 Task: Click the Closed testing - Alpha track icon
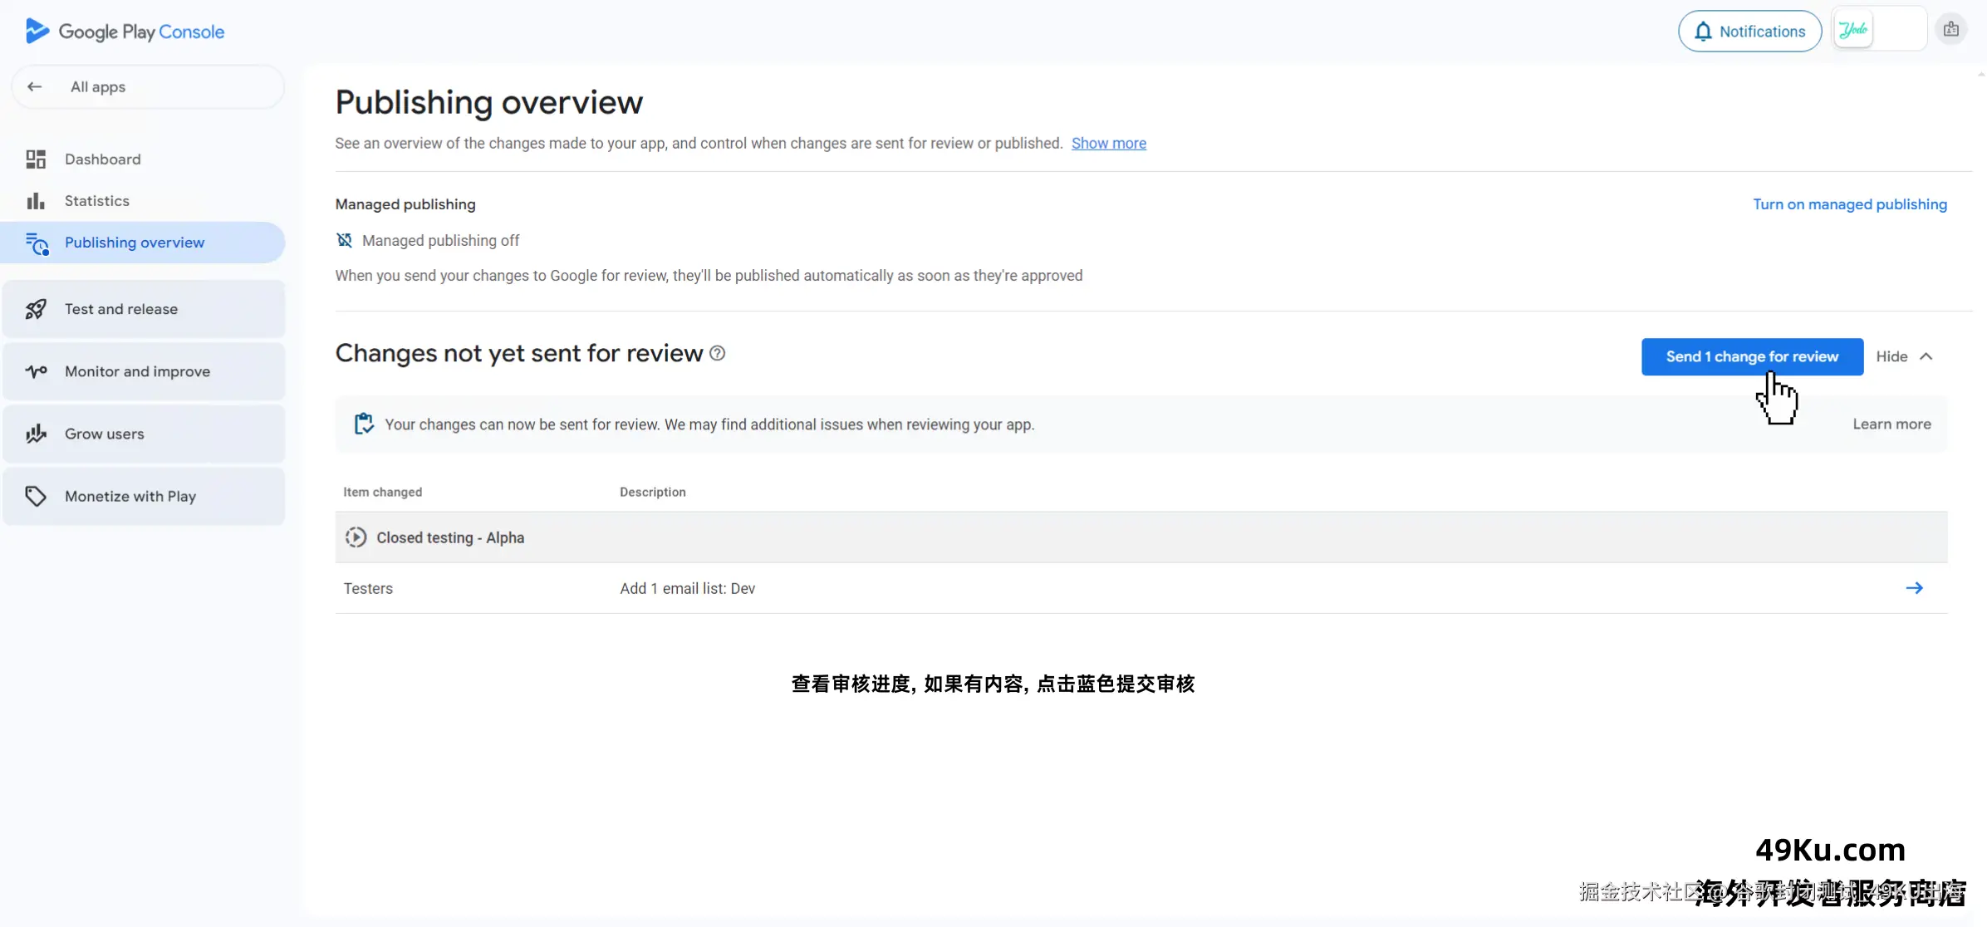pos(356,537)
